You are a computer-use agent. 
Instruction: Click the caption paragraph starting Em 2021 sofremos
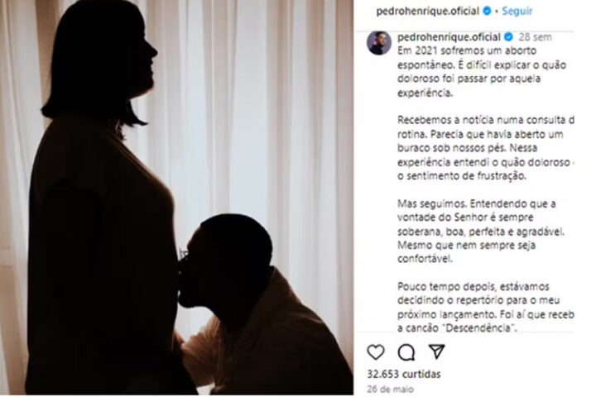[x=482, y=71]
